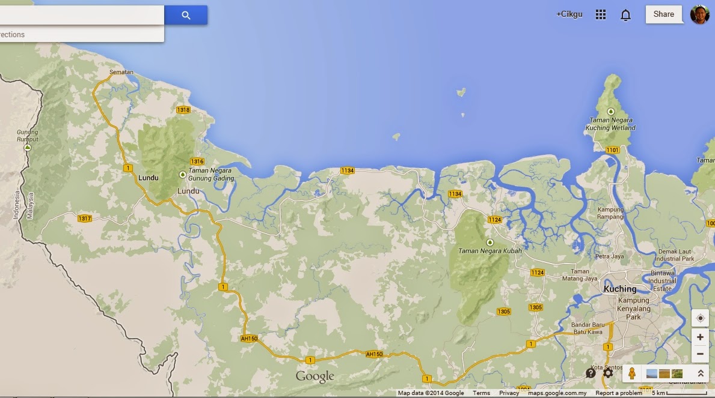715x398 pixels.
Task: Pick up the Street View pegman
Action: [631, 373]
